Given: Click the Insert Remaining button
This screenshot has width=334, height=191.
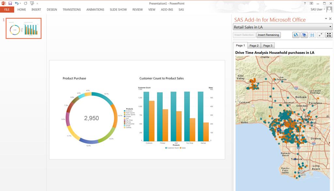Looking at the screenshot, I should pyautogui.click(x=268, y=35).
